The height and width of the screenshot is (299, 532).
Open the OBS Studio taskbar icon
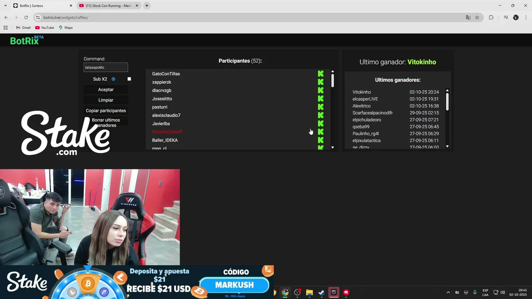tap(297, 292)
